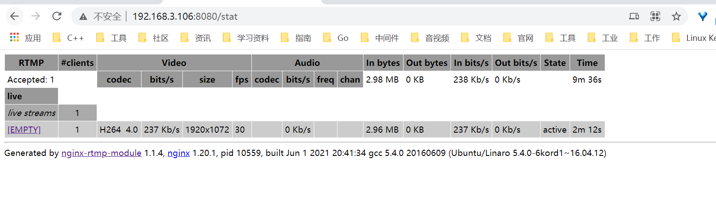This screenshot has width=716, height=206.
Task: Open the nginx link in footer
Action: (x=179, y=153)
